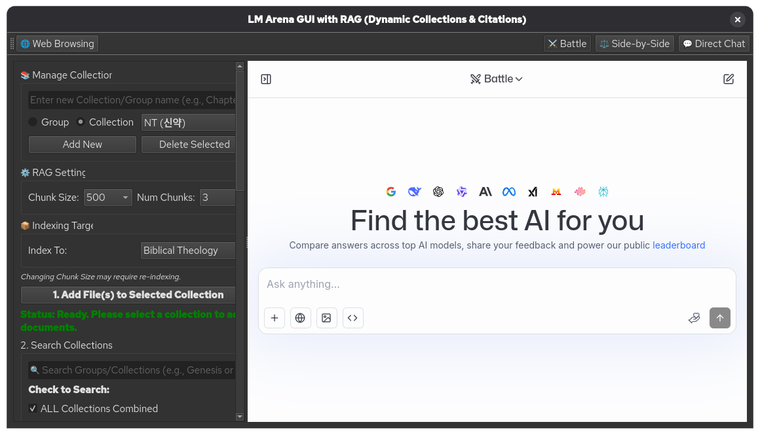Click the Manage Collection heading
This screenshot has height=435, width=760.
[x=66, y=75]
